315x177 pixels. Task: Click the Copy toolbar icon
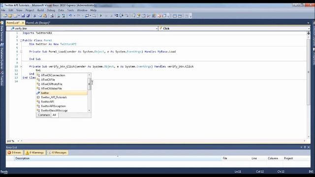(40, 16)
